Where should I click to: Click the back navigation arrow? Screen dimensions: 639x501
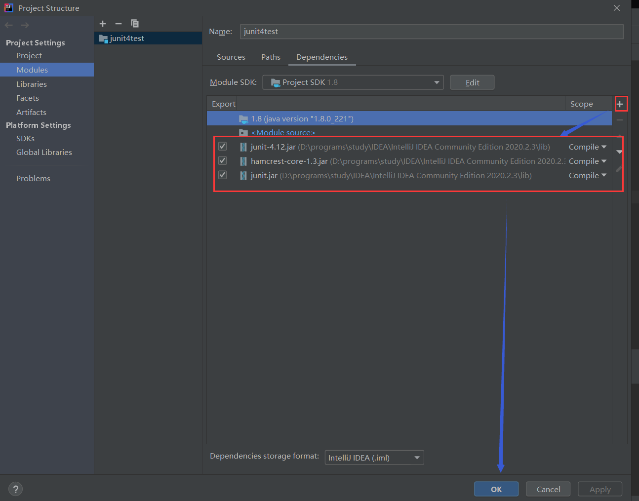click(9, 25)
